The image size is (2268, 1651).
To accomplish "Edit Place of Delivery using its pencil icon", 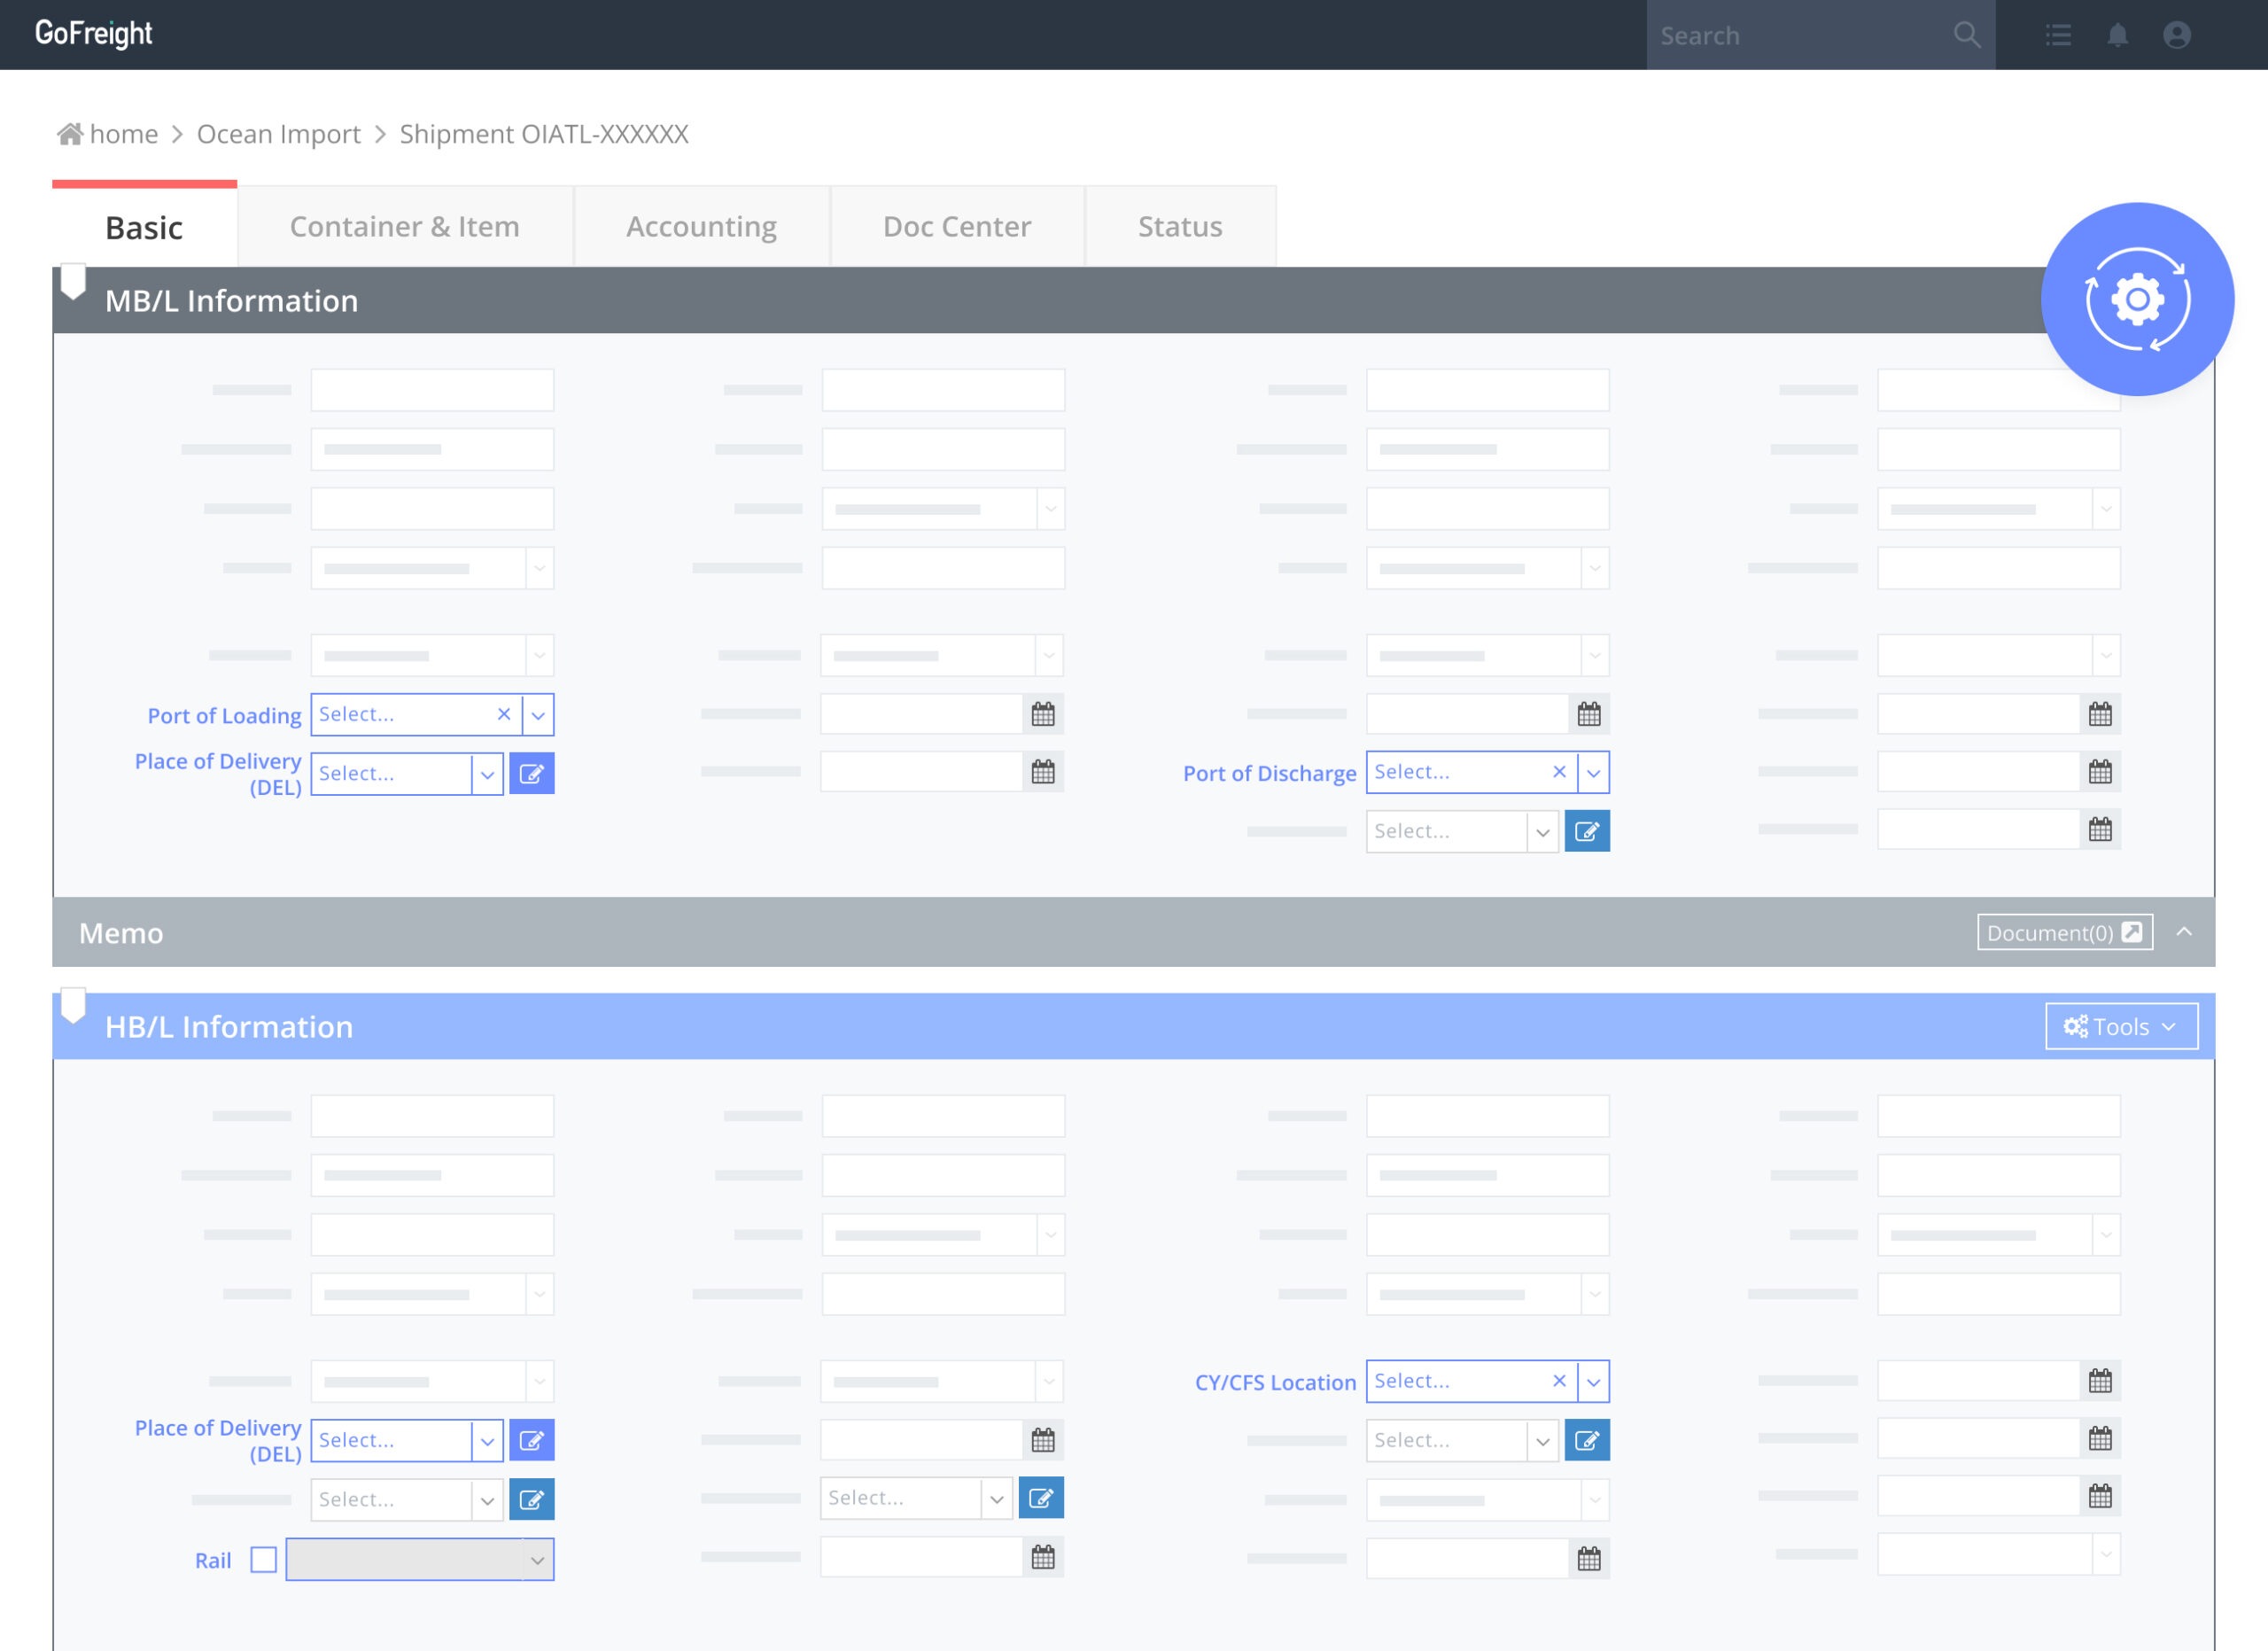I will pos(532,773).
